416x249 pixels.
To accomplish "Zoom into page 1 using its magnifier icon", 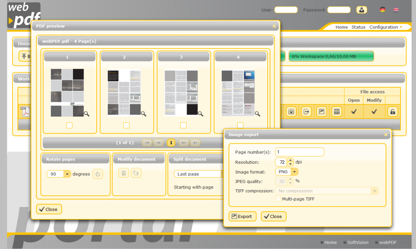I will pyautogui.click(x=86, y=114).
